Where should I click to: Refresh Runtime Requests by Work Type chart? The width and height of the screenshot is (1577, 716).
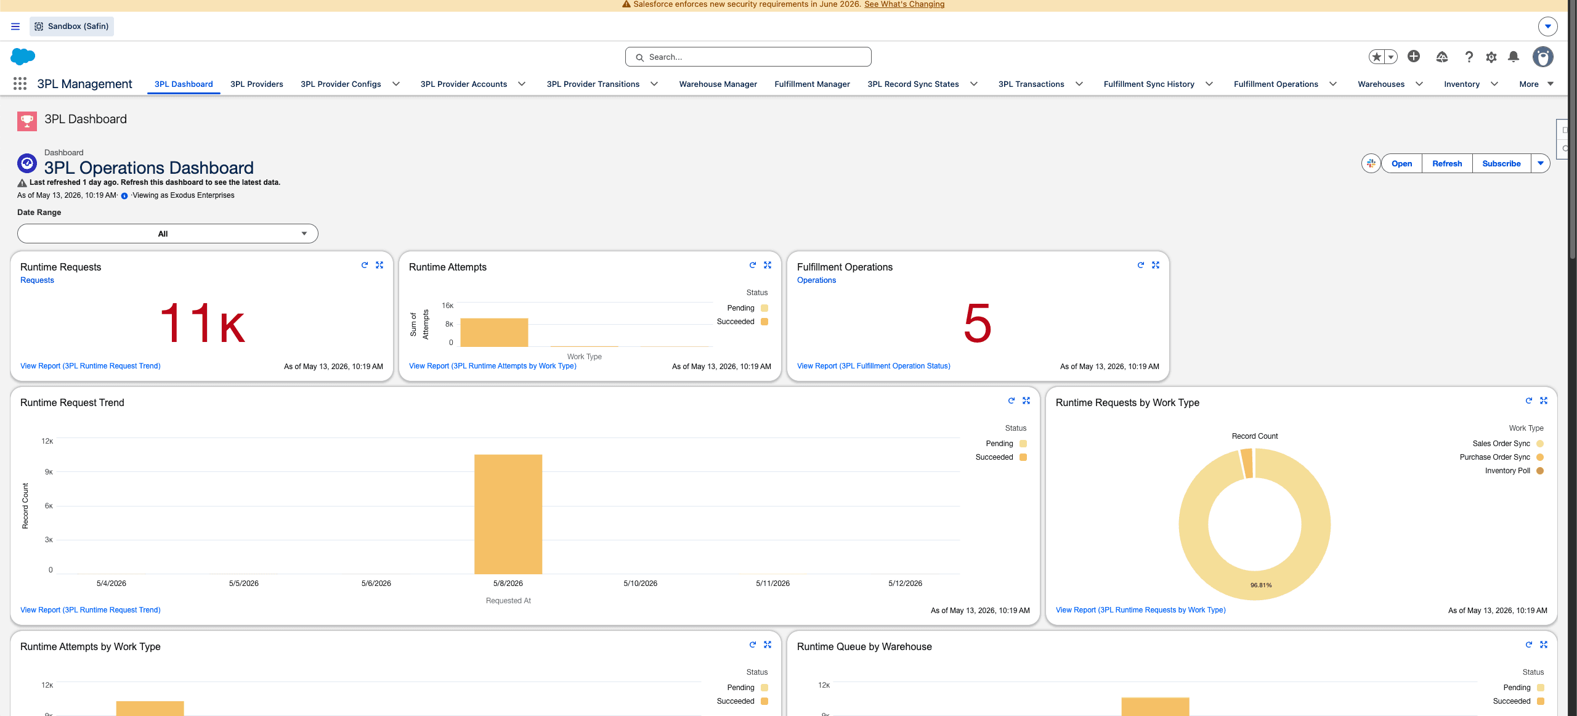(1529, 401)
